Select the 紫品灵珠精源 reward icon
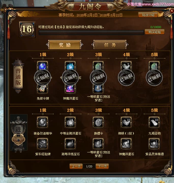Image resolution: width=174 pixels, height=183 pixels. click(x=154, y=144)
